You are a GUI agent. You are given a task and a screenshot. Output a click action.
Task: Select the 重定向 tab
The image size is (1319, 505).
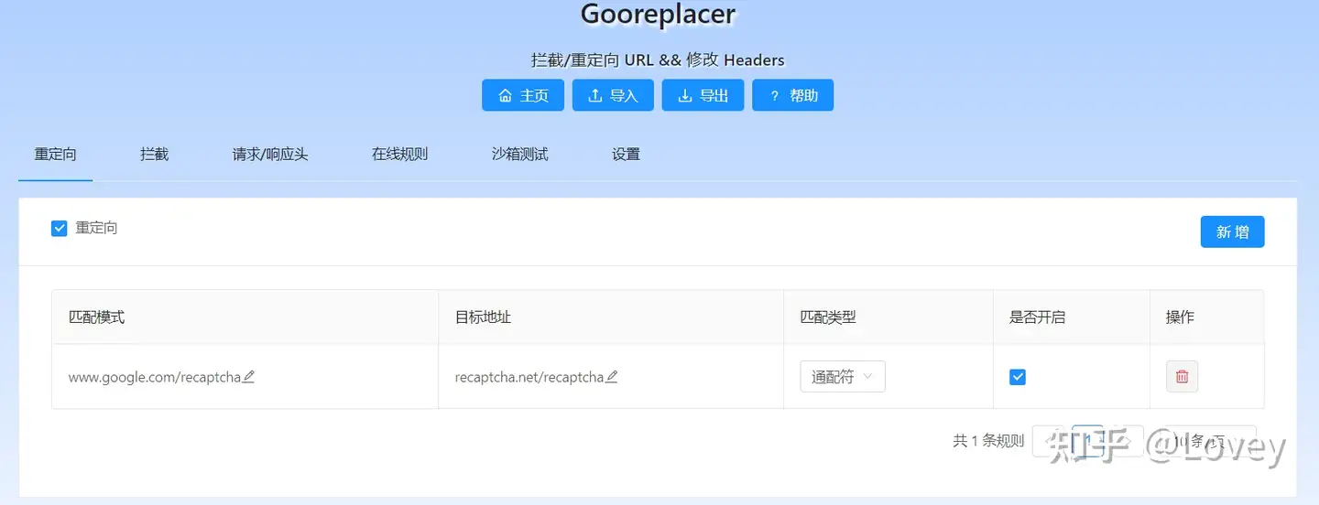[56, 155]
